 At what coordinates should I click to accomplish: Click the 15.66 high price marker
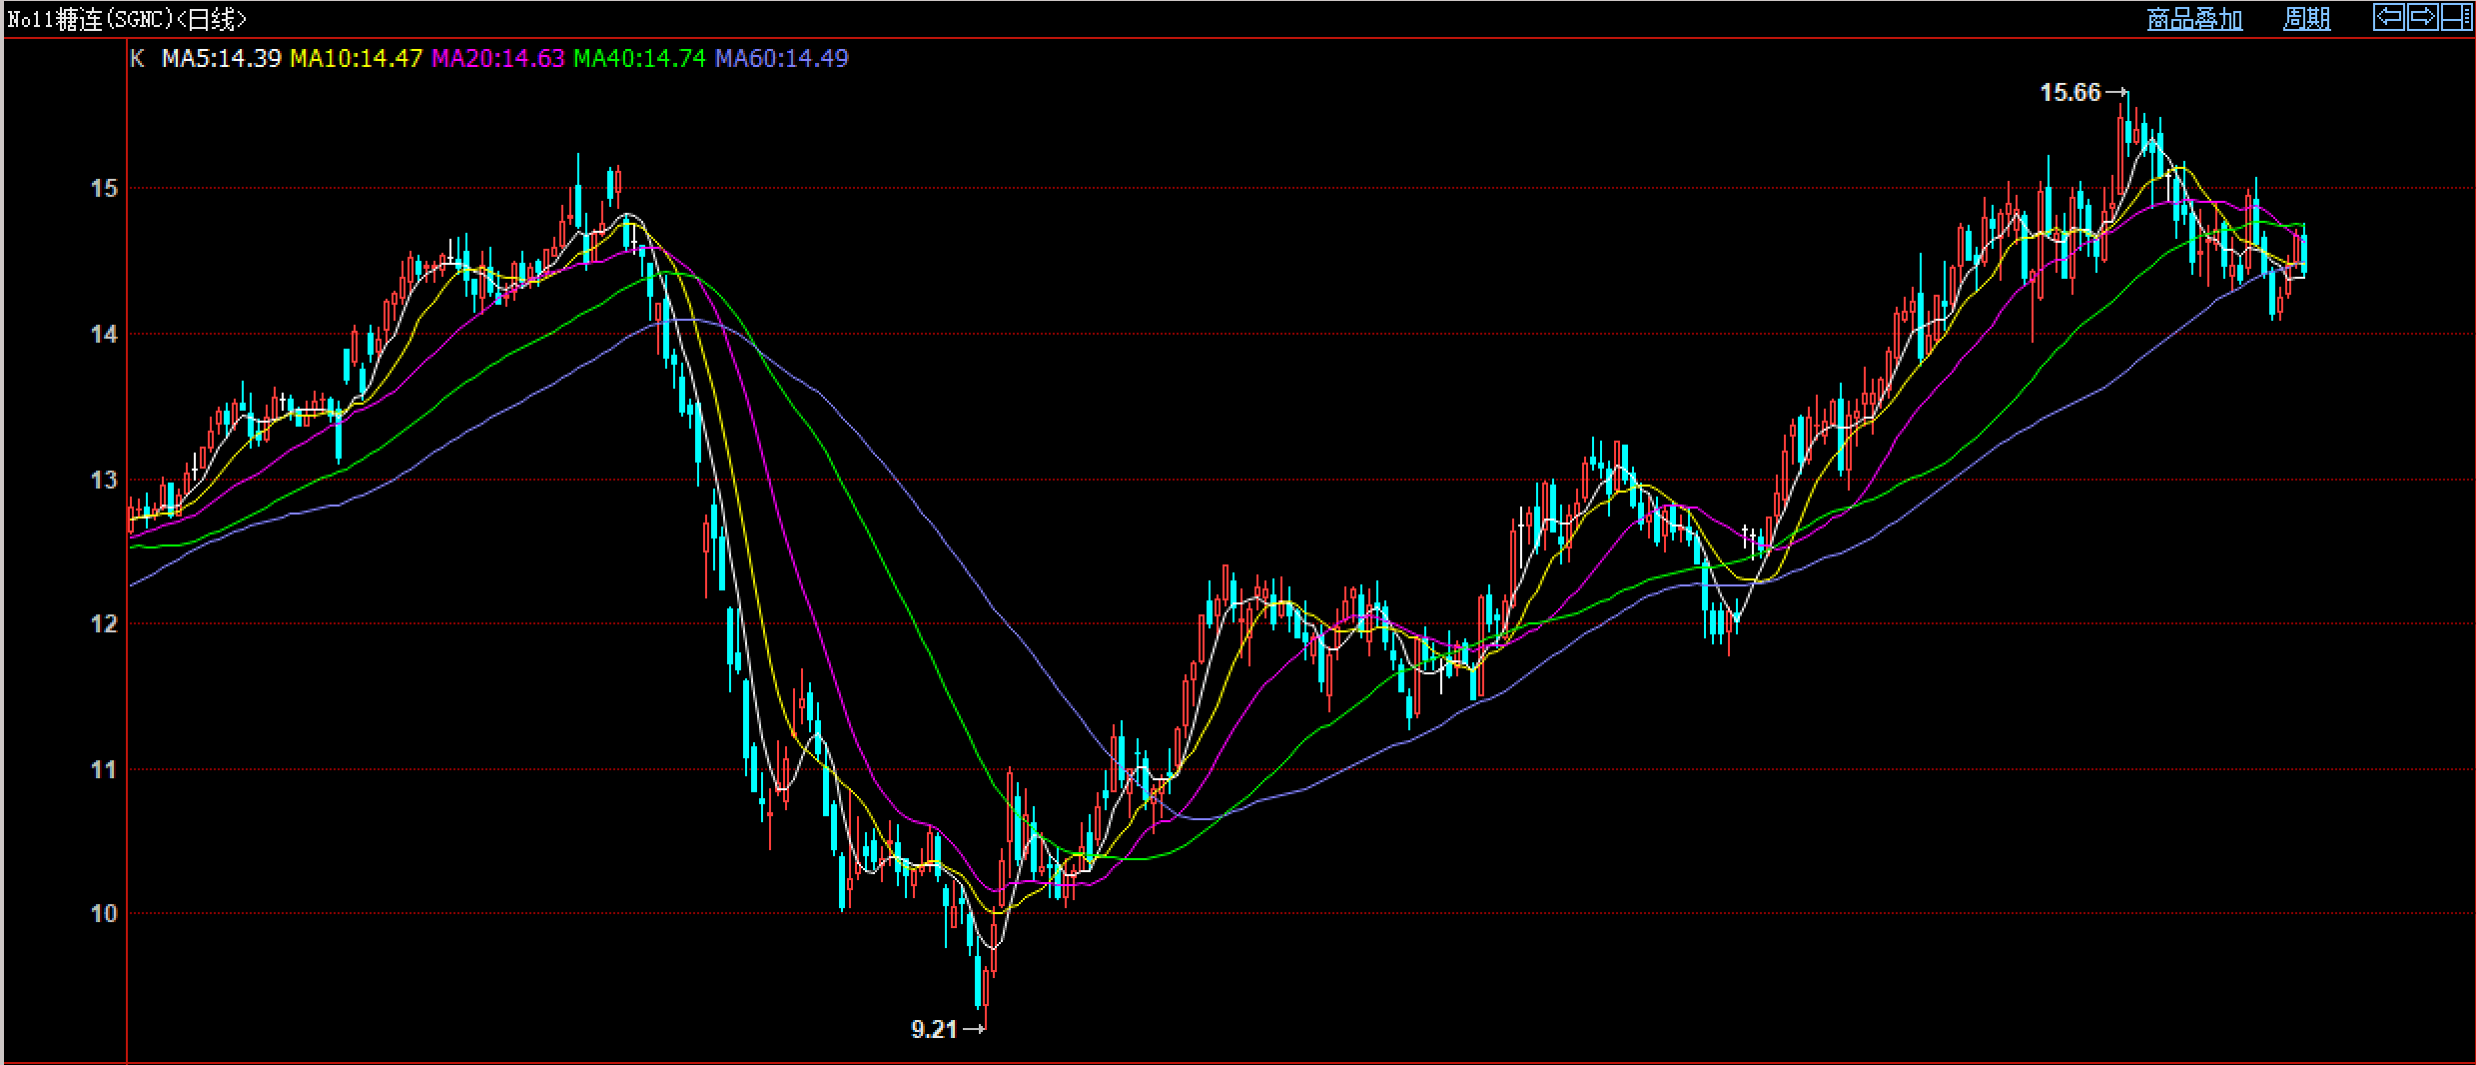[2070, 93]
